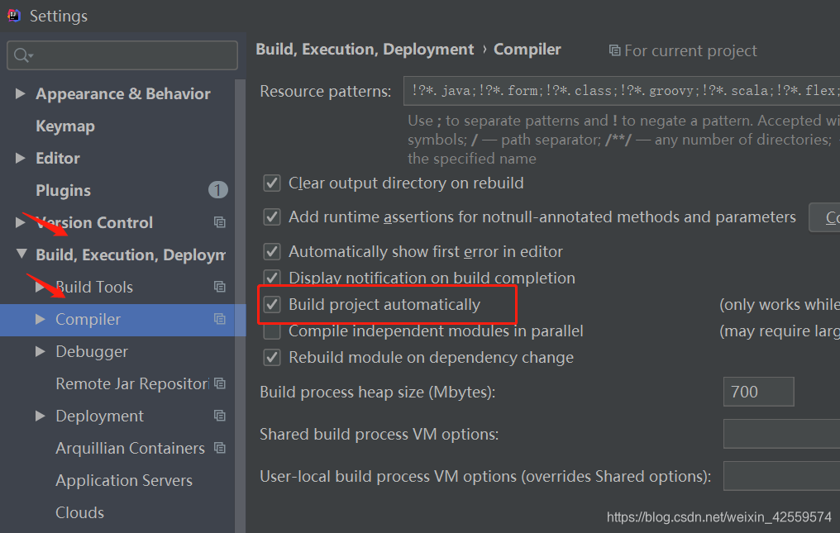The image size is (840, 533).
Task: Expand Appearance & Behavior section
Action: click(21, 94)
